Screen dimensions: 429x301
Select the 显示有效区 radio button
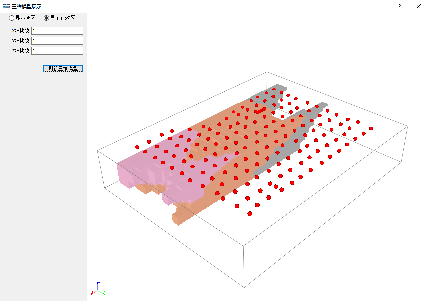click(x=59, y=18)
